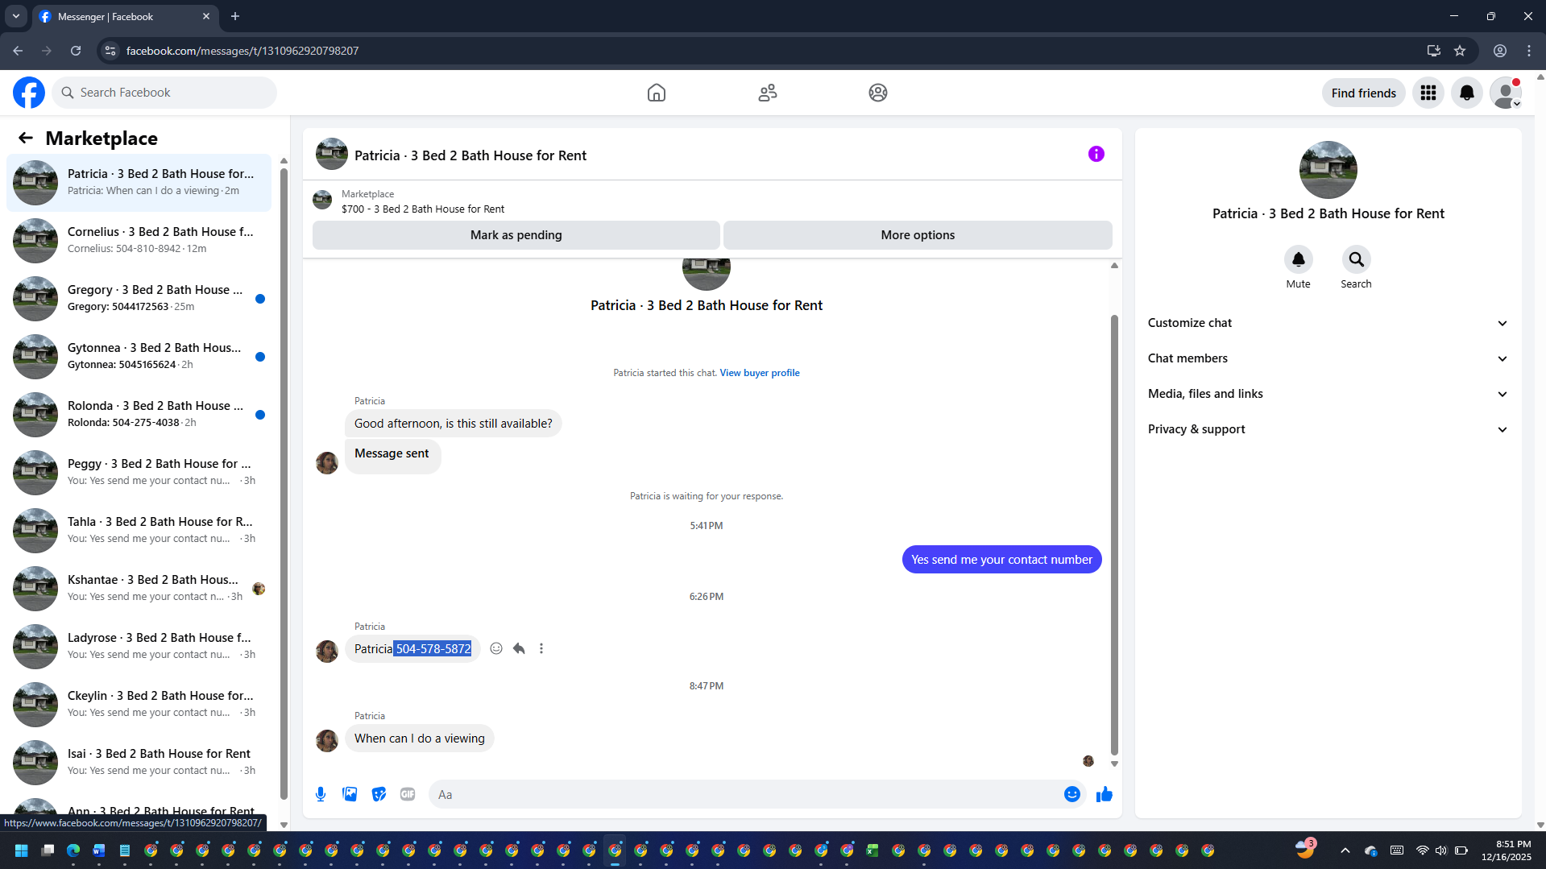This screenshot has width=1546, height=869.
Task: Click the 'Yes send me your contact number' bubble
Action: 1001,560
